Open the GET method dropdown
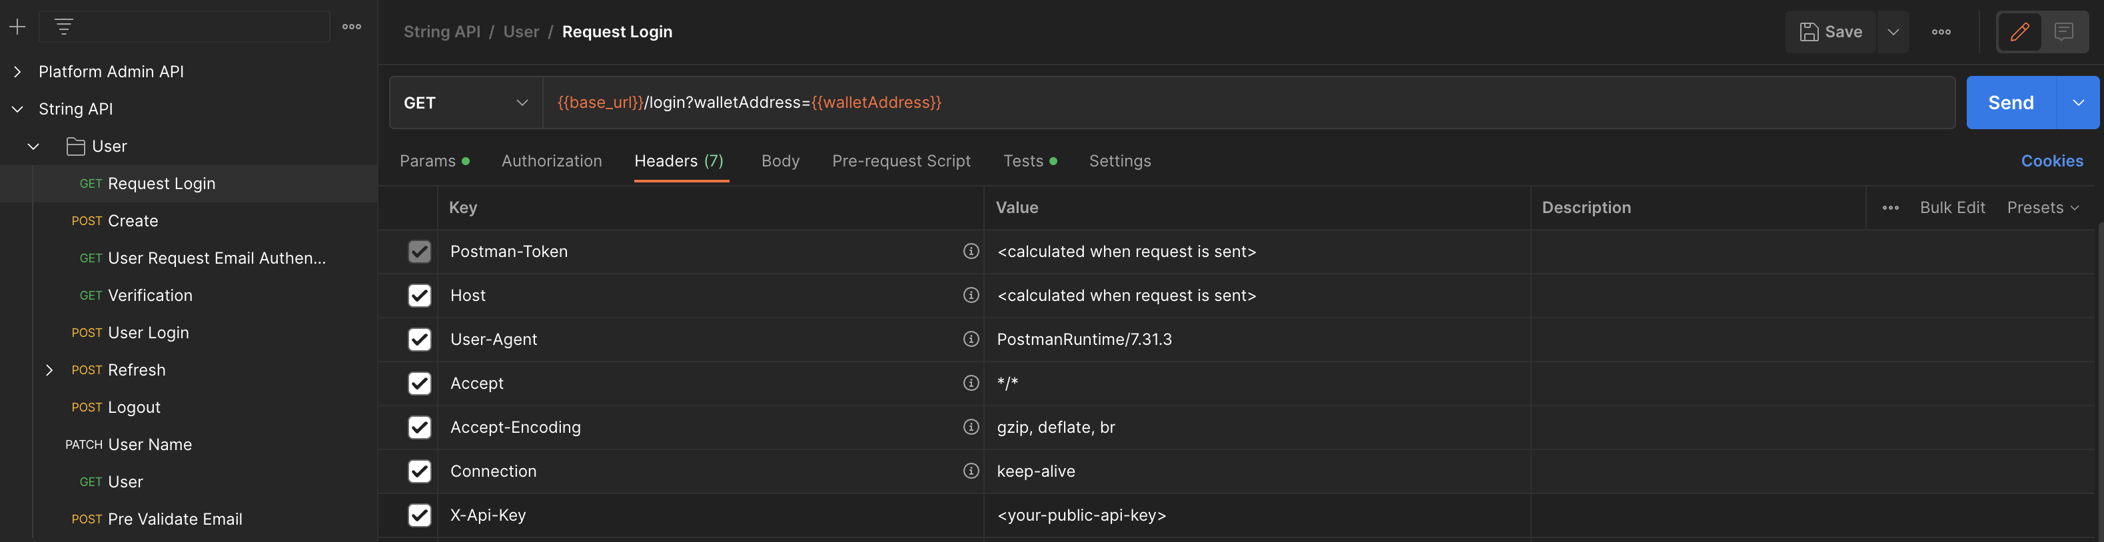Image resolution: width=2104 pixels, height=542 pixels. [466, 103]
